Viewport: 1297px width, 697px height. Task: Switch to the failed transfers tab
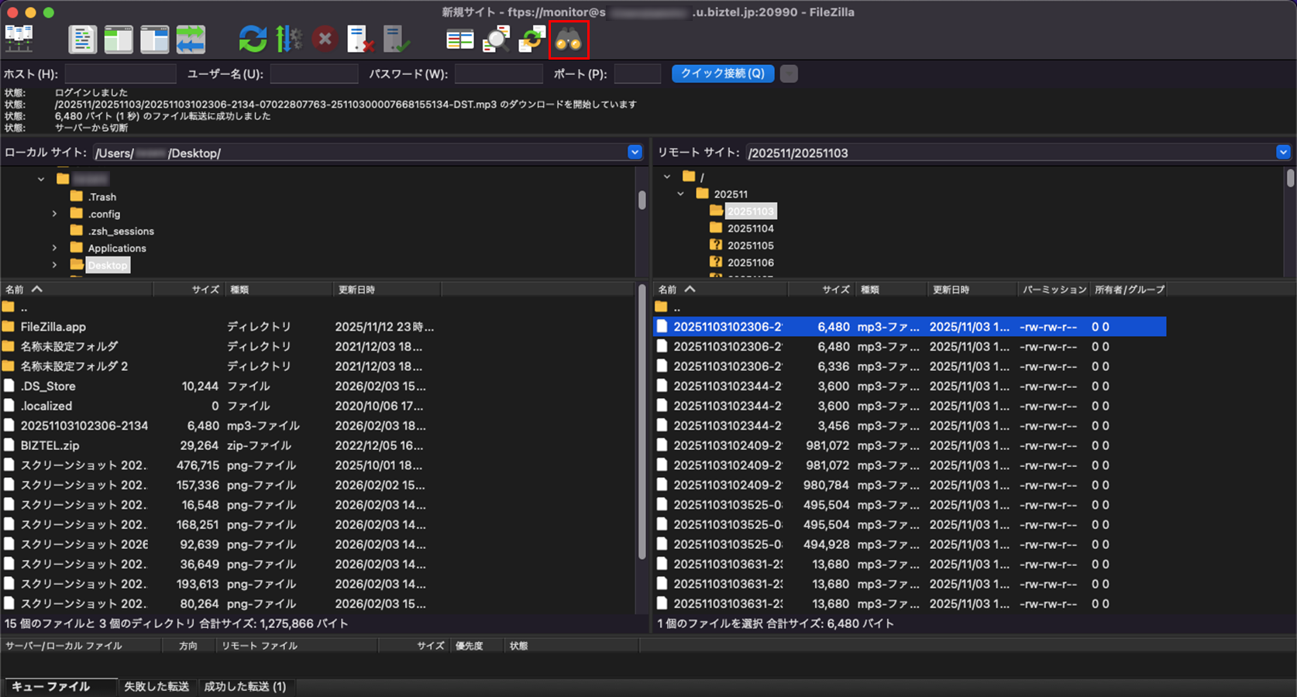coord(157,687)
